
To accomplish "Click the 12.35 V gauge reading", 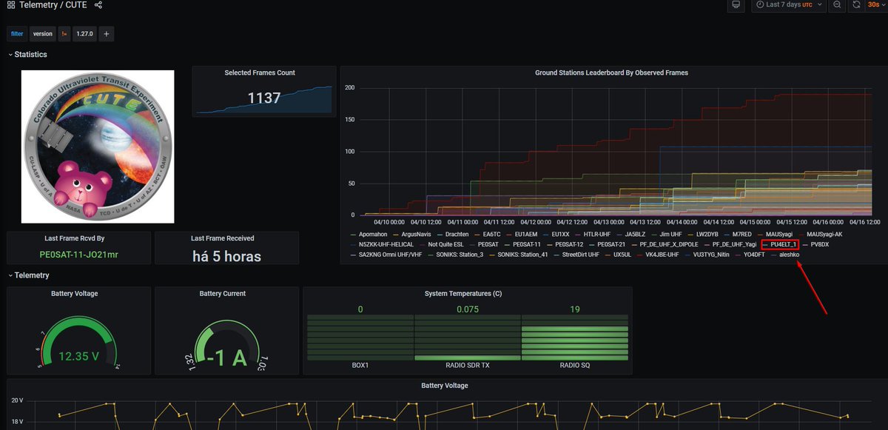I will pos(78,356).
